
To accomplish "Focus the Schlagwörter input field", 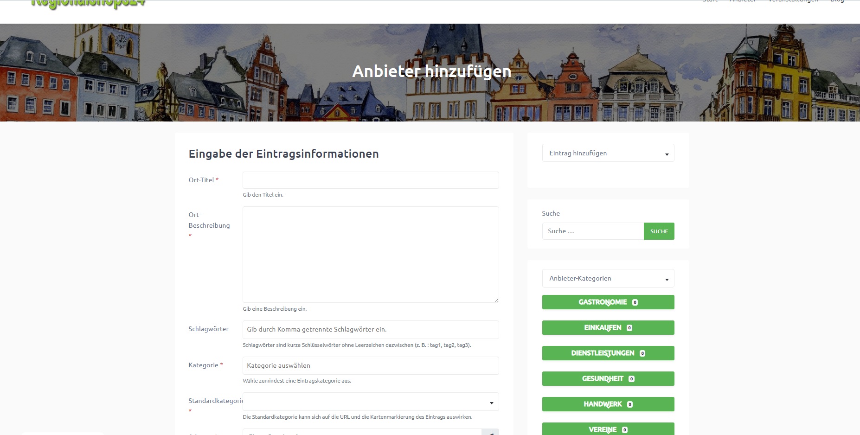I will pyautogui.click(x=370, y=330).
